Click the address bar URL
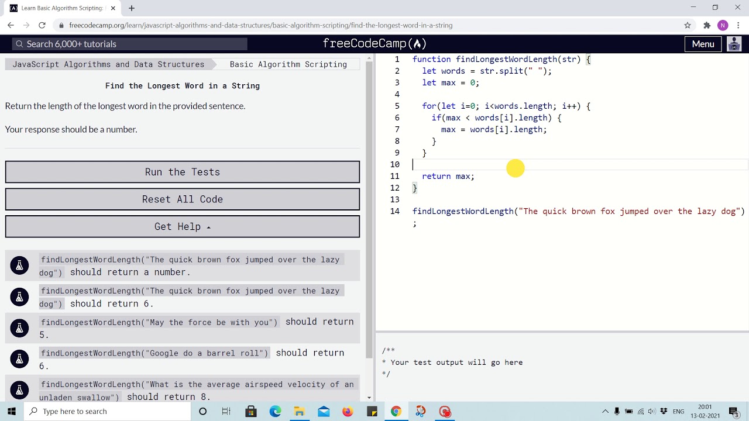 point(260,25)
